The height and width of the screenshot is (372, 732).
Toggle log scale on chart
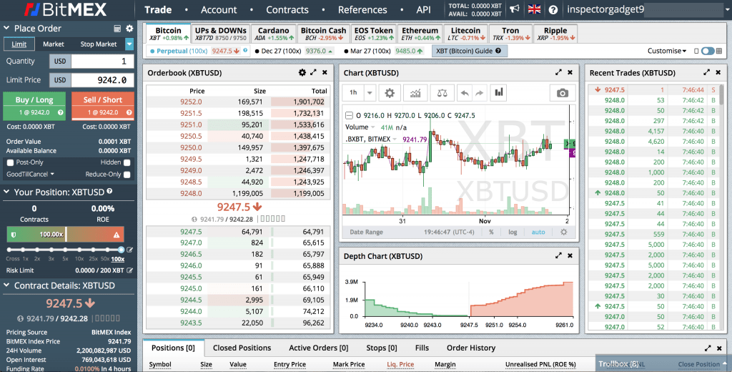coord(513,232)
